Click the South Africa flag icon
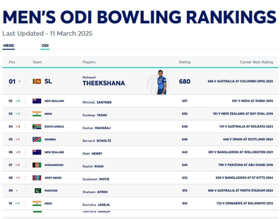The image size is (280, 219). [37, 127]
